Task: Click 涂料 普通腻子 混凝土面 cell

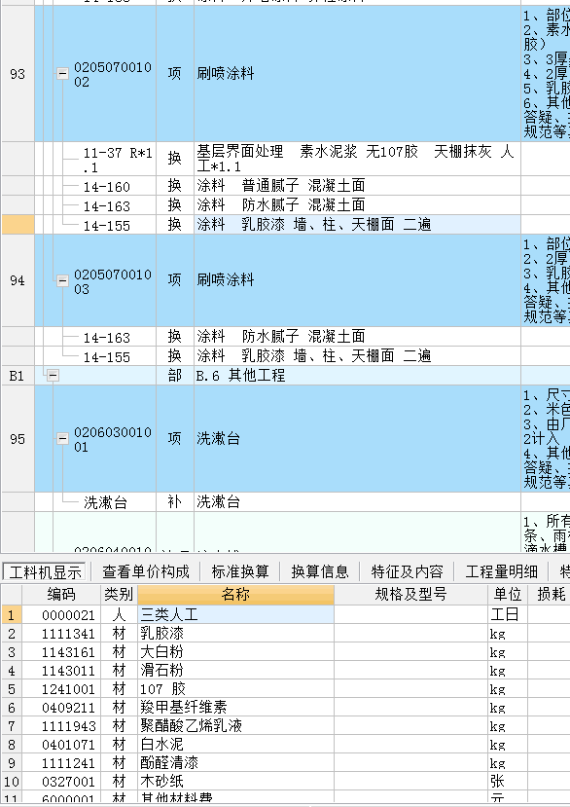Action: coord(357,186)
